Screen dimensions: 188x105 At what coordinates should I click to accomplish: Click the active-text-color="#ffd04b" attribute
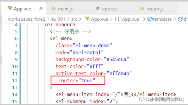click(94, 73)
